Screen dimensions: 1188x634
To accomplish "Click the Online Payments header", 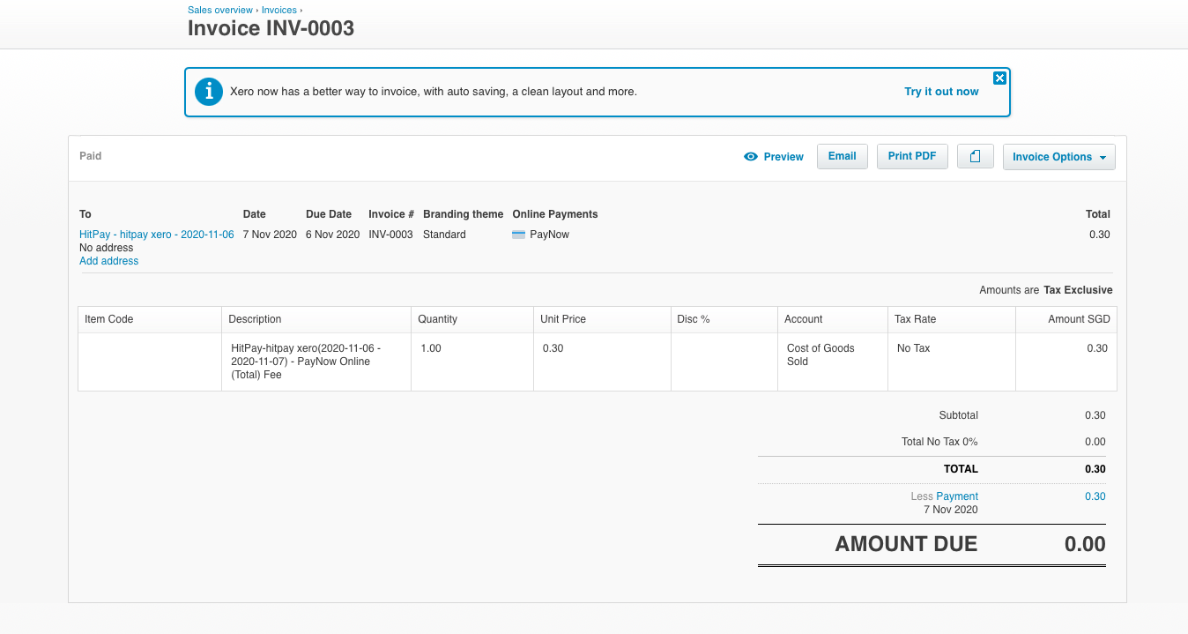I will (555, 214).
